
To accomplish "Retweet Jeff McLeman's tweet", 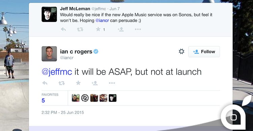I will pyautogui.click(x=80, y=29).
